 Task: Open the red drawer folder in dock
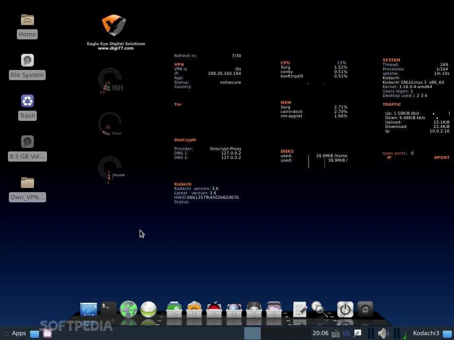pyautogui.click(x=214, y=309)
